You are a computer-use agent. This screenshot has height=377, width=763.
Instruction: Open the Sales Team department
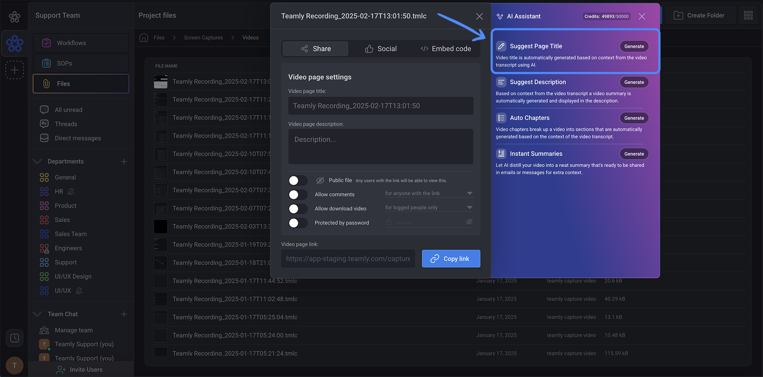tap(70, 234)
